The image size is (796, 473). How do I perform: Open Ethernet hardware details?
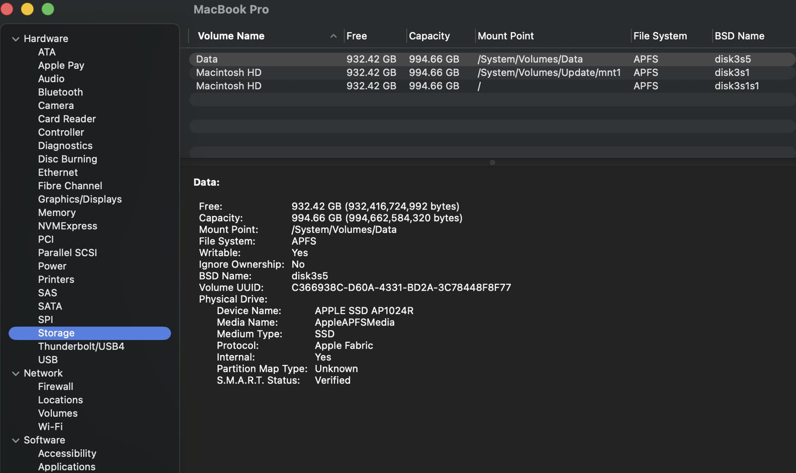click(x=58, y=172)
